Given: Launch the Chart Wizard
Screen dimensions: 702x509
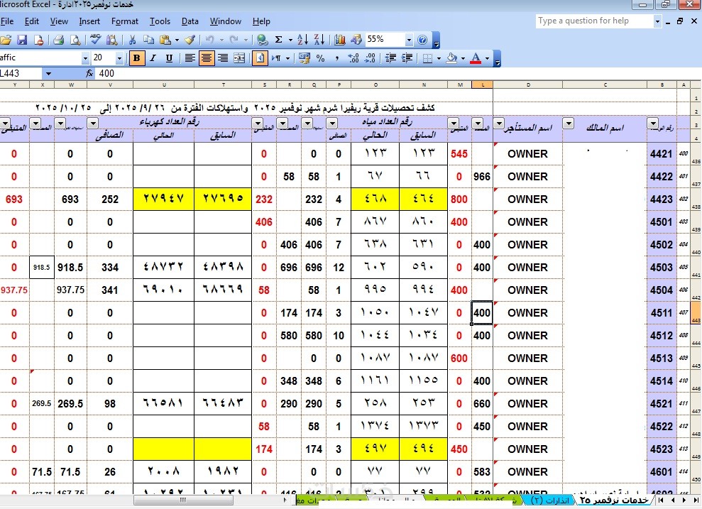Looking at the screenshot, I should (340, 40).
